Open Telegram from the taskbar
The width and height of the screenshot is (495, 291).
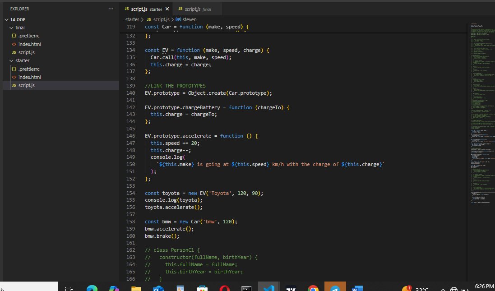point(335,286)
